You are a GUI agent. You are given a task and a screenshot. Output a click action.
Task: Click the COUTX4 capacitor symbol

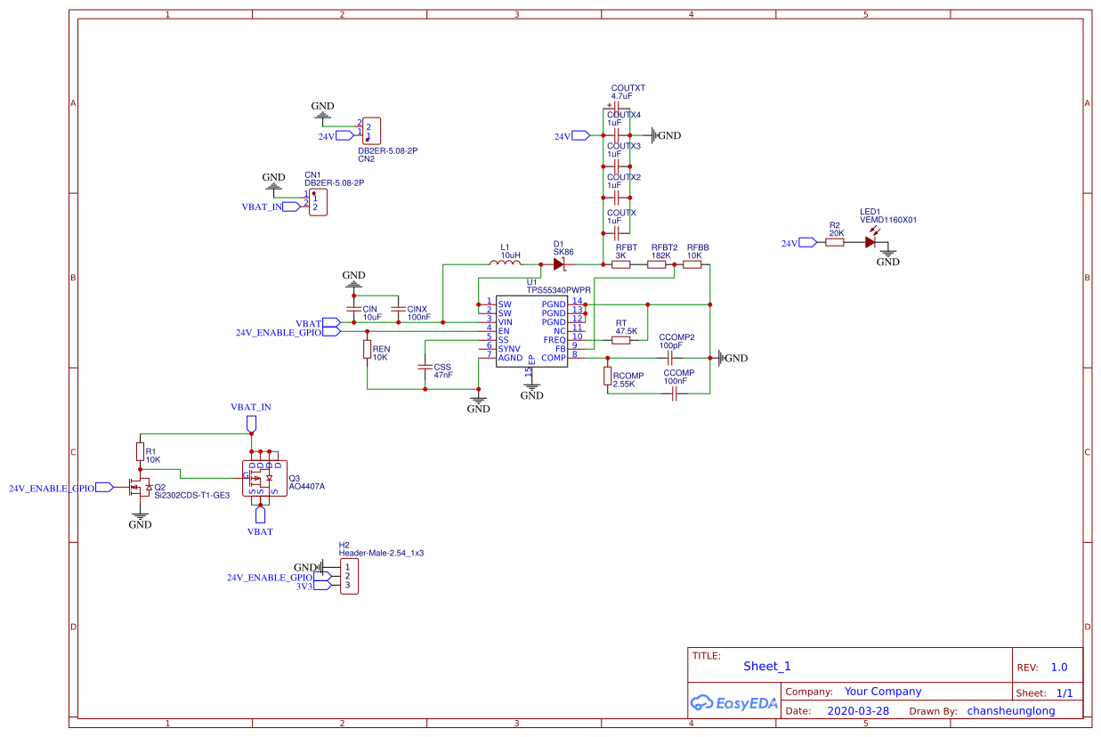pyautogui.click(x=616, y=135)
